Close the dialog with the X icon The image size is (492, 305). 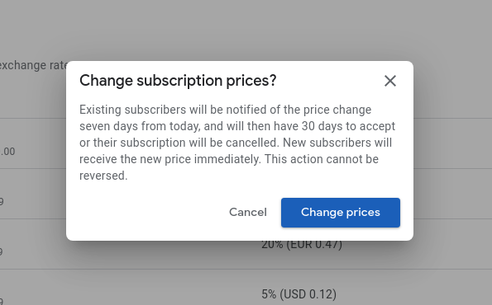[x=390, y=81]
